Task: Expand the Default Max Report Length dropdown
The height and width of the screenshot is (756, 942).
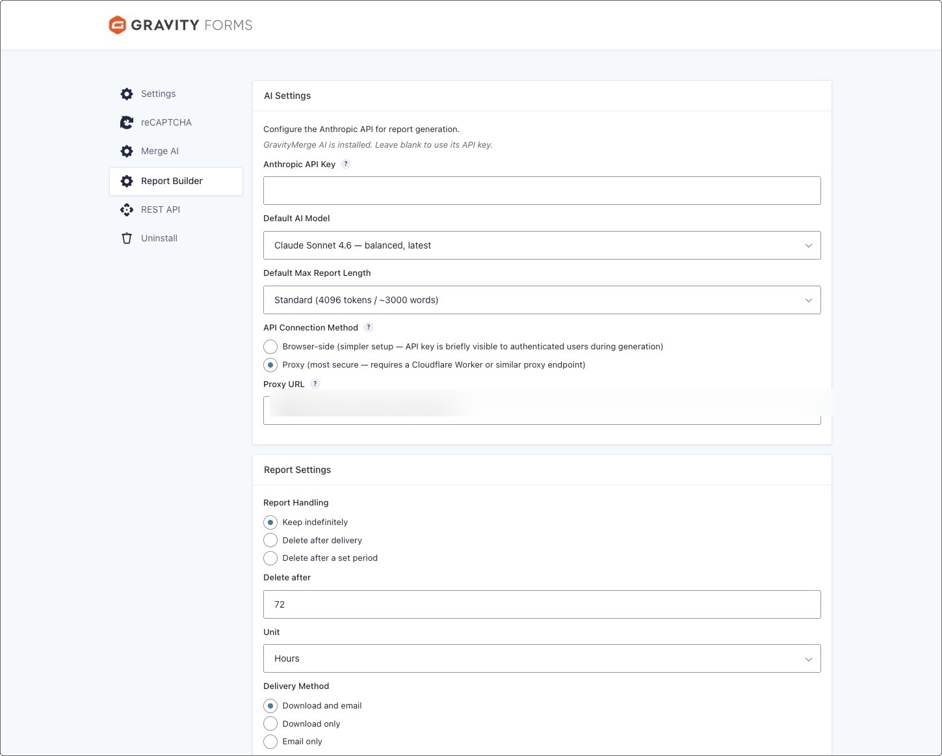Action: [x=542, y=300]
